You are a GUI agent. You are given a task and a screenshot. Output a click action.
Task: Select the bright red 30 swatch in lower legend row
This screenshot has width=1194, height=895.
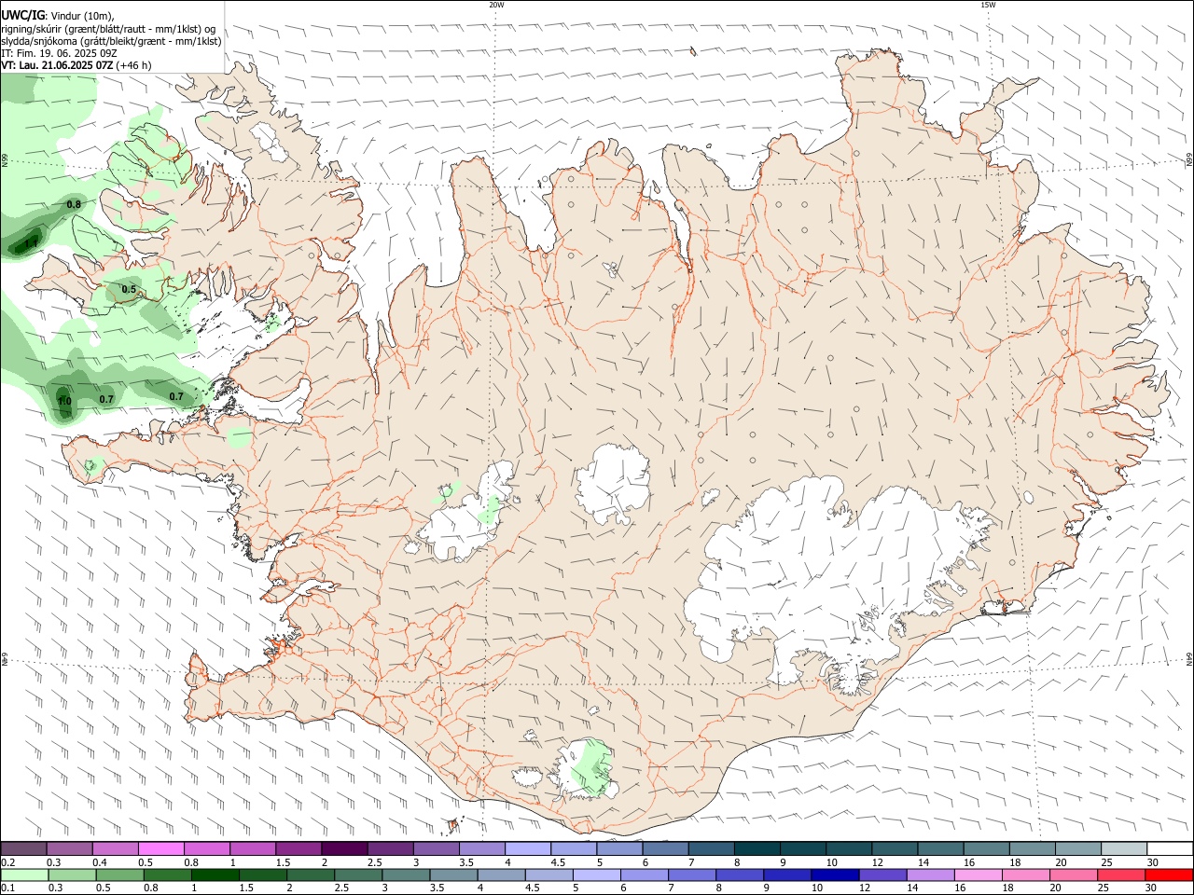pyautogui.click(x=1169, y=874)
